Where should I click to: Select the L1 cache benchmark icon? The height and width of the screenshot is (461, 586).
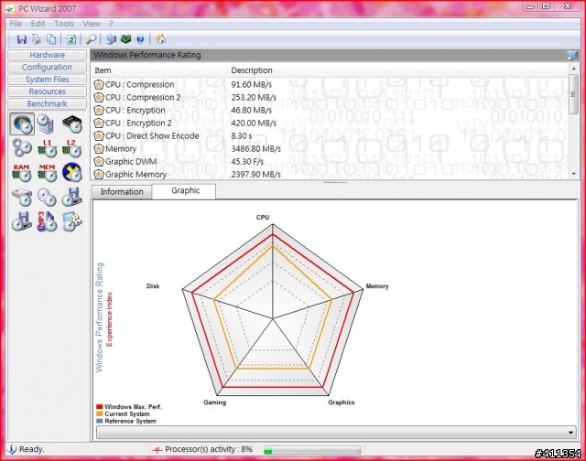pos(47,148)
